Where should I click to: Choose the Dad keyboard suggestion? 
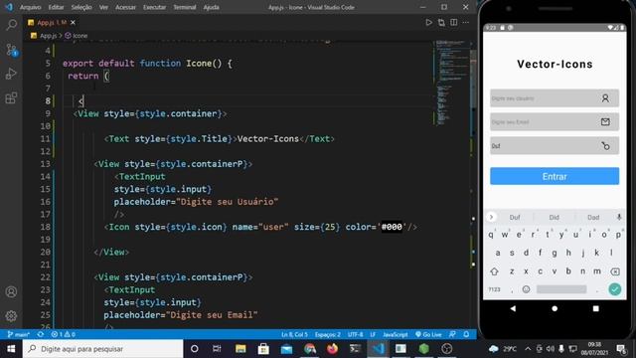coord(593,217)
